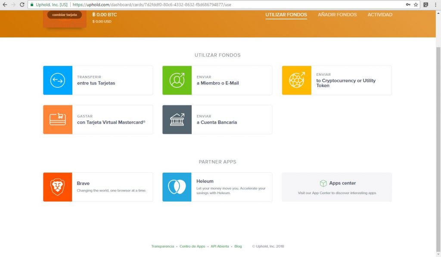Image resolution: width=441 pixels, height=257 pixels.
Task: Click the Uphold, Inc. [US] certificate label
Action: pyautogui.click(x=52, y=4)
